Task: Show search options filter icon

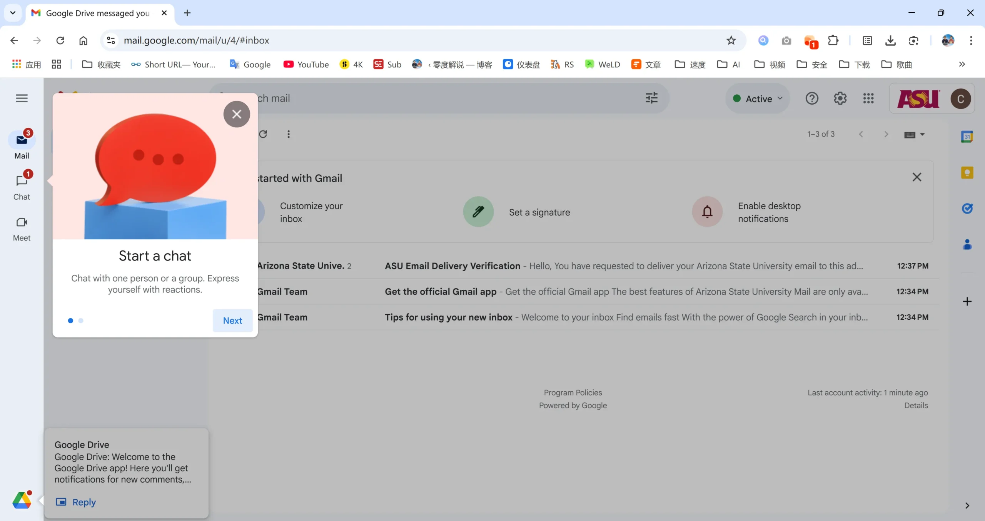Action: coord(651,98)
